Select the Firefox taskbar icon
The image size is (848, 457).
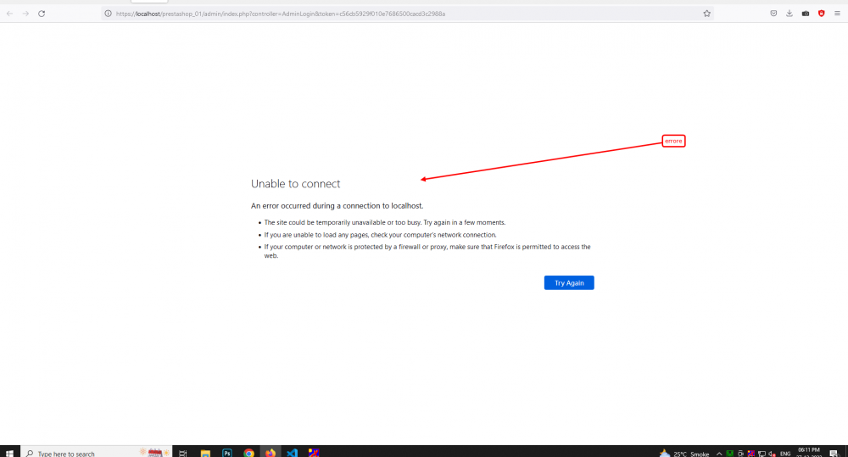(x=271, y=453)
